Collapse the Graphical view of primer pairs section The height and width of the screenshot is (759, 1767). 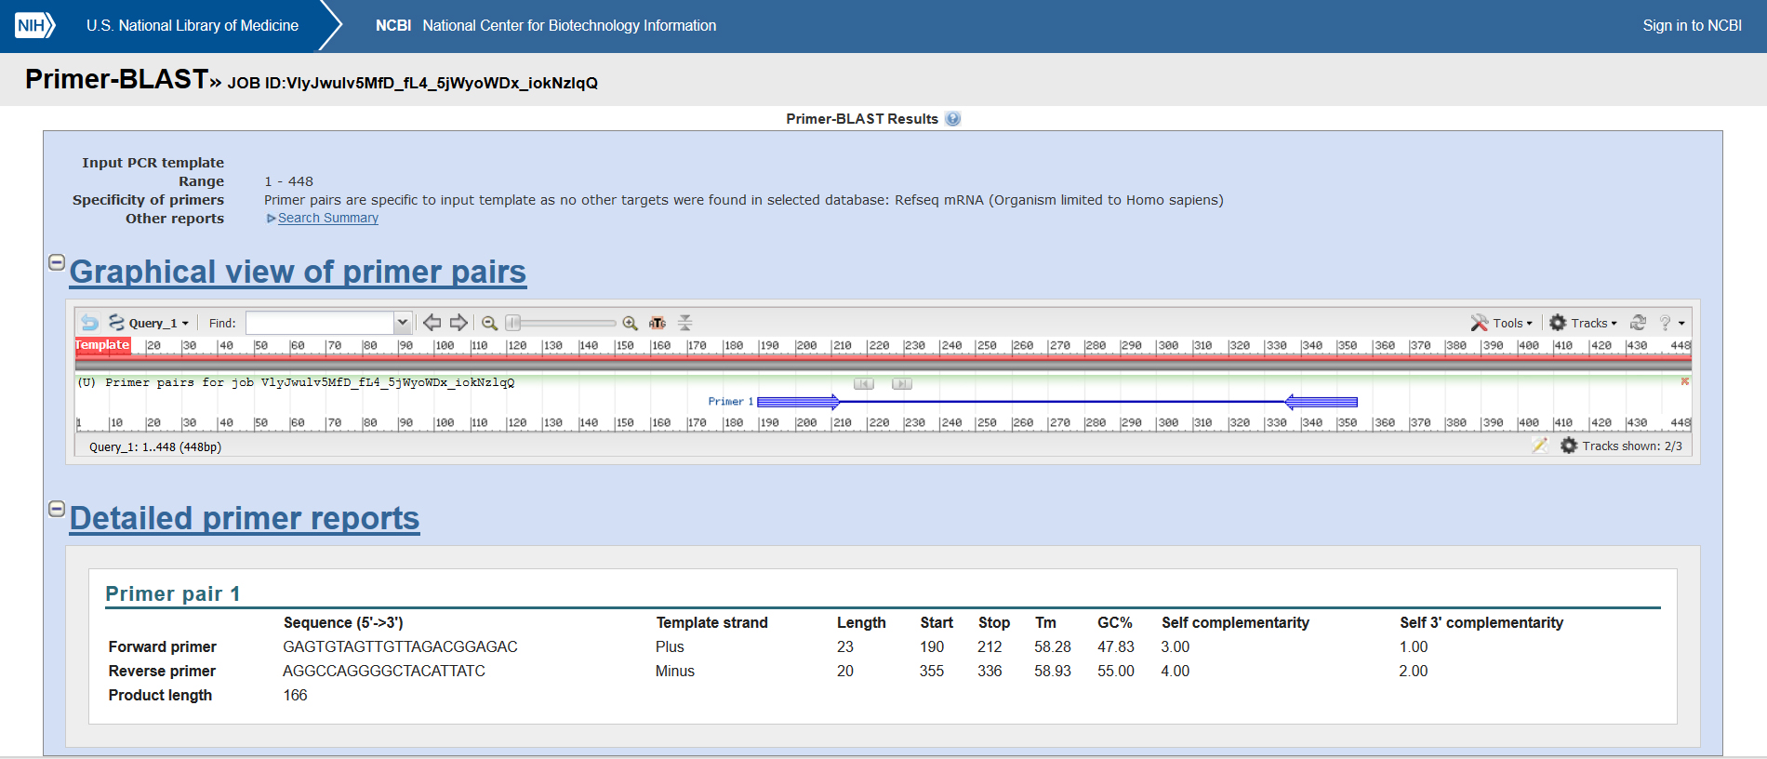click(57, 262)
